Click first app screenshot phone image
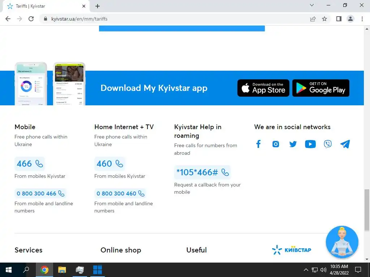This screenshot has height=277, width=370. (x=31, y=84)
